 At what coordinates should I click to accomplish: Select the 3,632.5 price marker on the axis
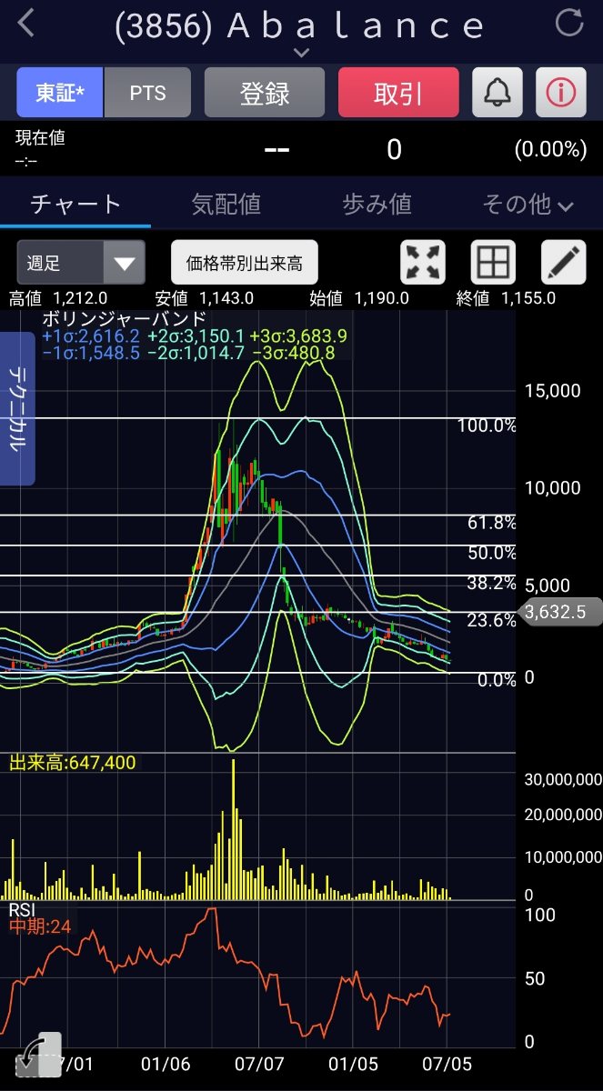click(559, 612)
